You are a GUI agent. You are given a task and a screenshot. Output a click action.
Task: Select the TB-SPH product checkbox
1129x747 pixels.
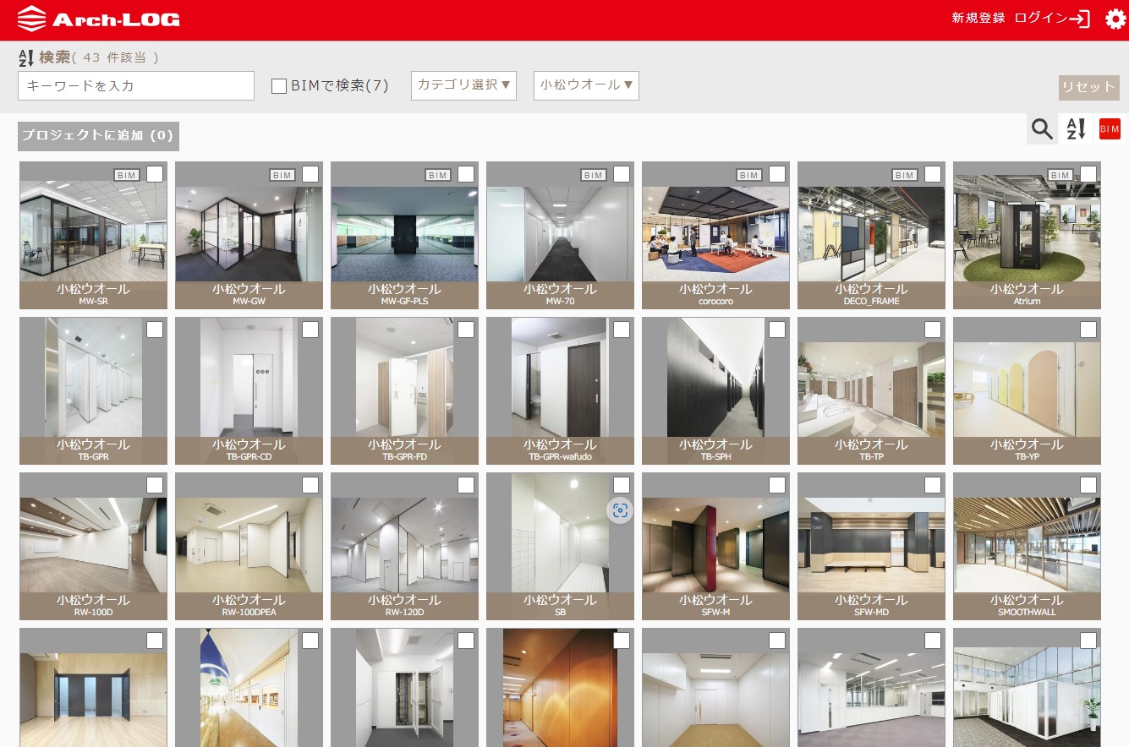click(x=777, y=330)
